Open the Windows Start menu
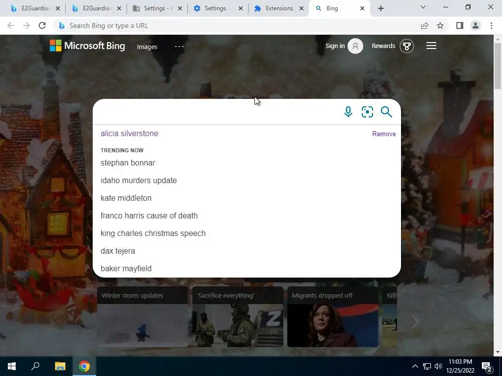 pos(12,366)
